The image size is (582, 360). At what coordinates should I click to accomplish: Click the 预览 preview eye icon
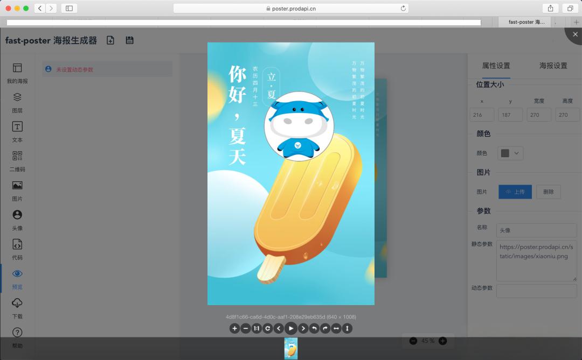[17, 273]
